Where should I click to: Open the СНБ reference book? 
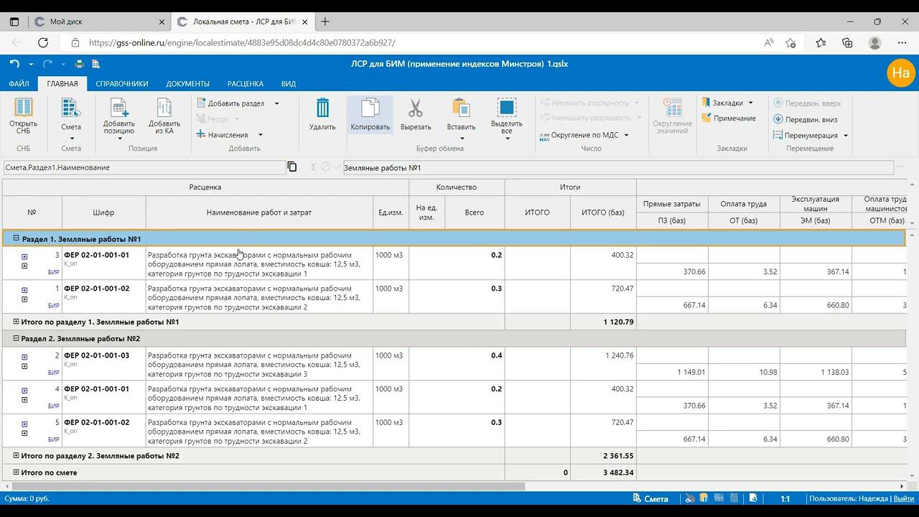tap(24, 116)
